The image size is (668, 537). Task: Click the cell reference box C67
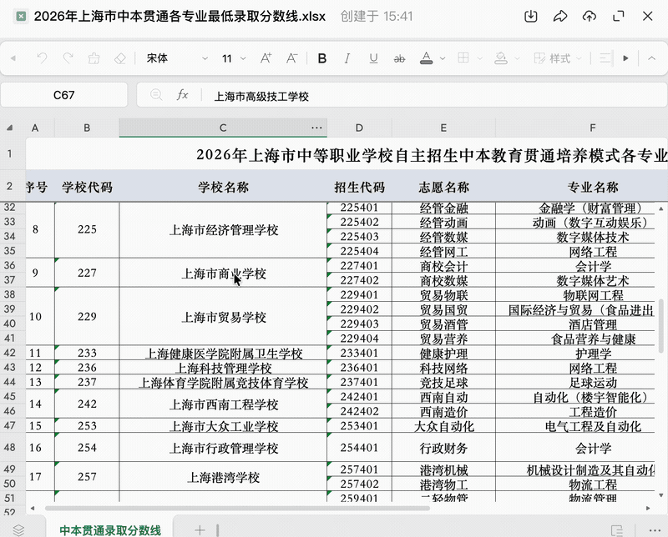pos(64,95)
